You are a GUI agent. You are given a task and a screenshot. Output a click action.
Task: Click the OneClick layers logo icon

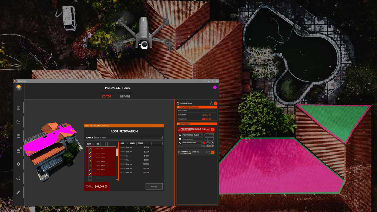tap(18, 87)
